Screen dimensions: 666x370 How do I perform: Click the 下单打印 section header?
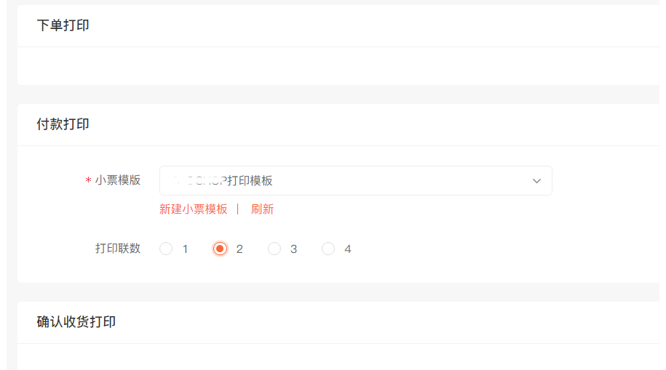click(63, 25)
